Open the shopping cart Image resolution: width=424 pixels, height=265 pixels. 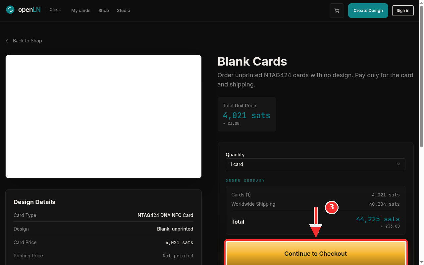point(337,11)
